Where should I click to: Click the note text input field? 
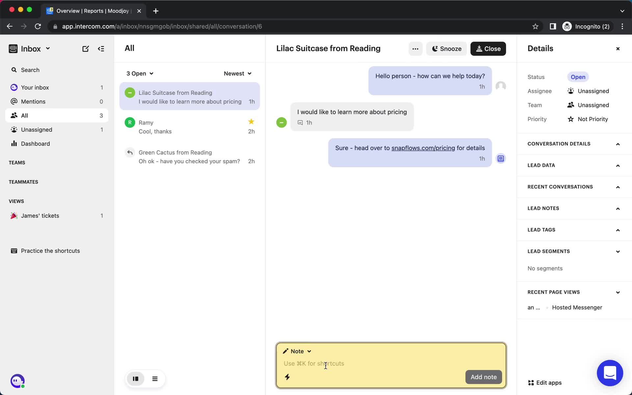tap(391, 363)
